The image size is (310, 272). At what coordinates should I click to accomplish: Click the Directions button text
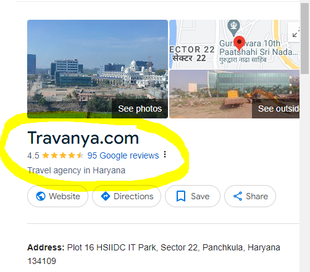(133, 196)
